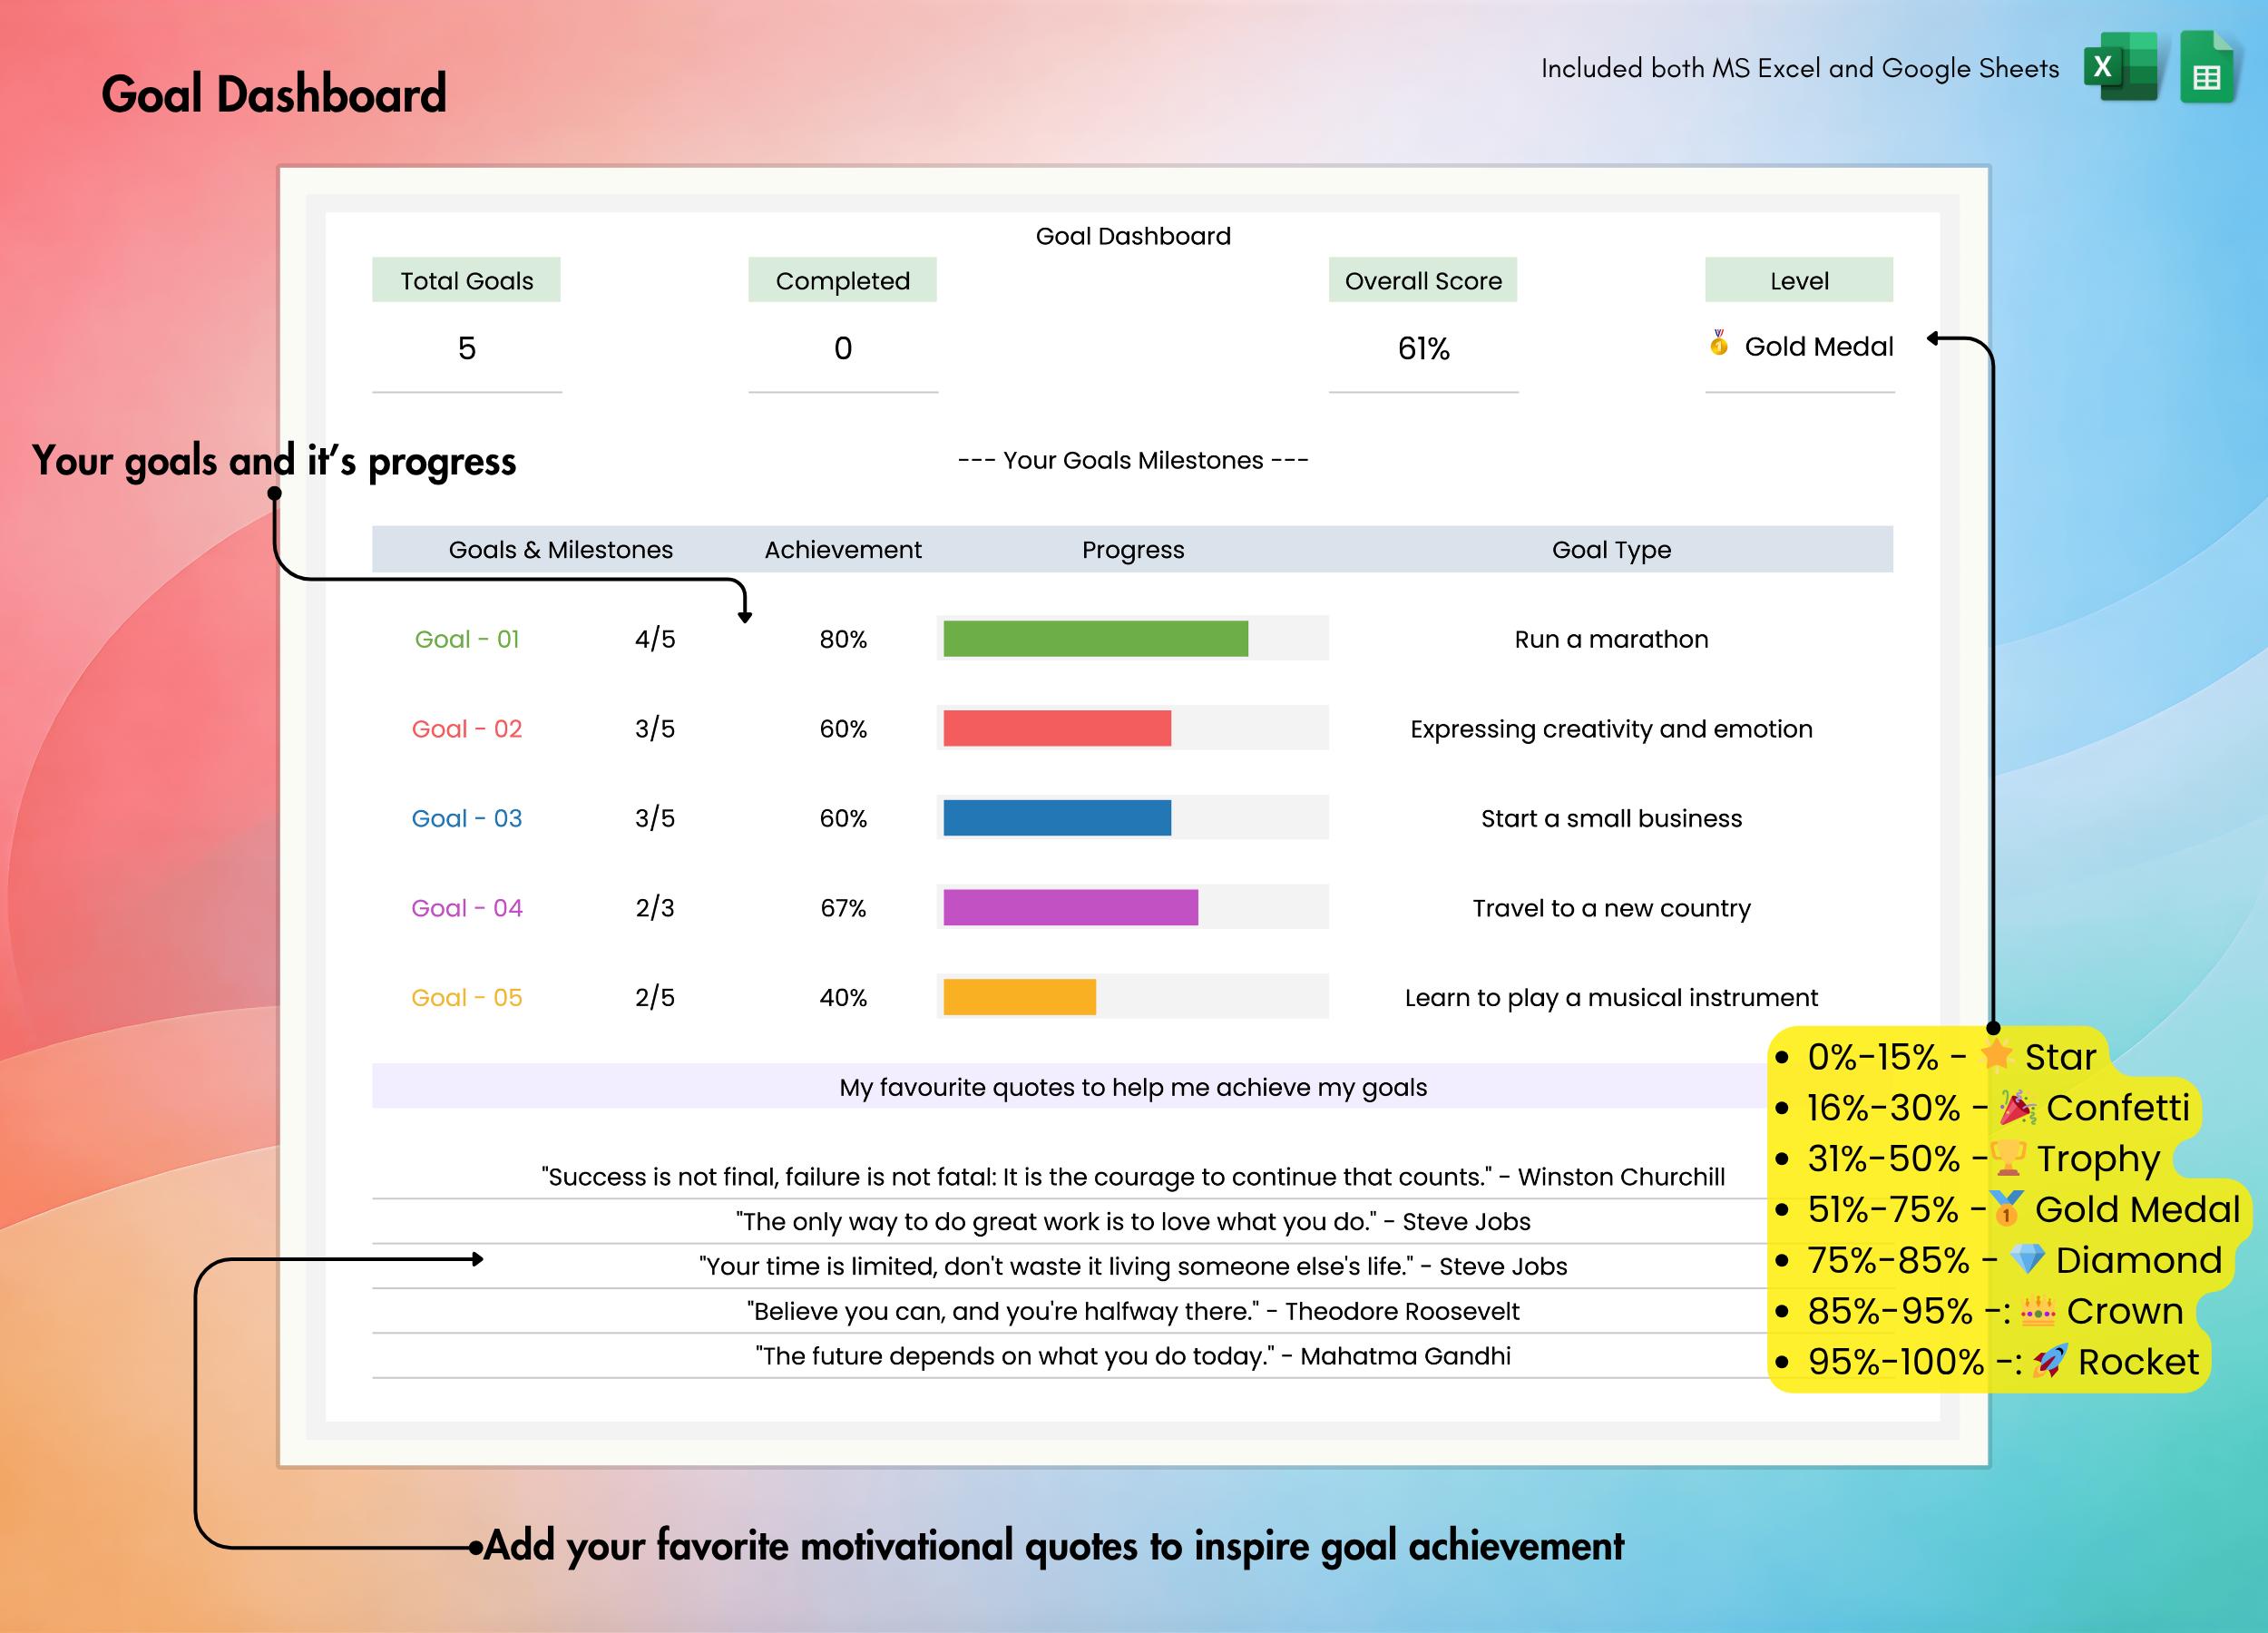Click the gold medal icon in legend
The width and height of the screenshot is (2268, 1633).
pos(2007,1208)
